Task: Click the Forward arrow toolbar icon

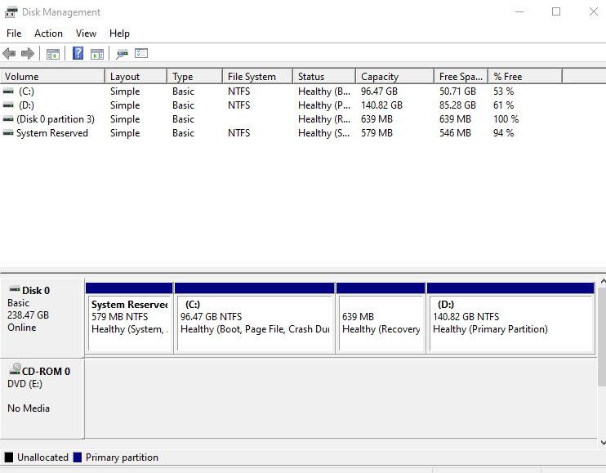Action: [x=28, y=53]
